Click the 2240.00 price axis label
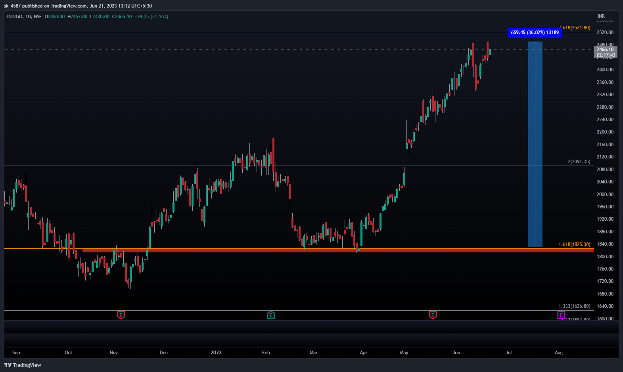The width and height of the screenshot is (623, 372). pyautogui.click(x=605, y=120)
